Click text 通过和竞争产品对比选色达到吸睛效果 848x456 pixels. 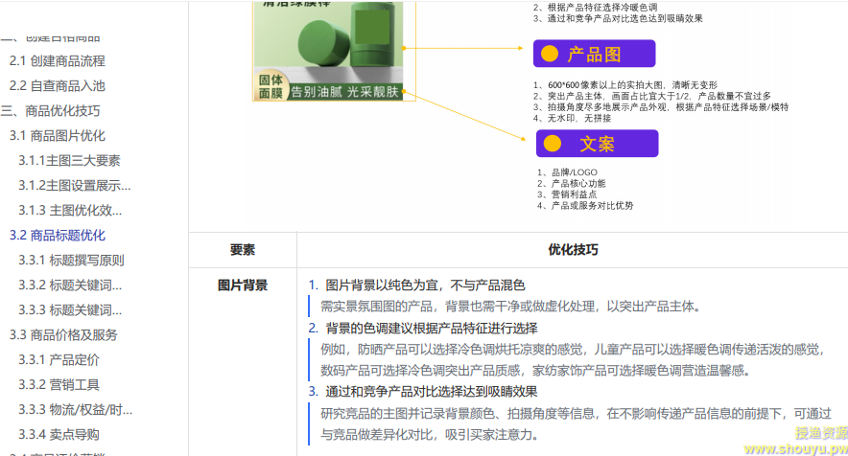625,18
